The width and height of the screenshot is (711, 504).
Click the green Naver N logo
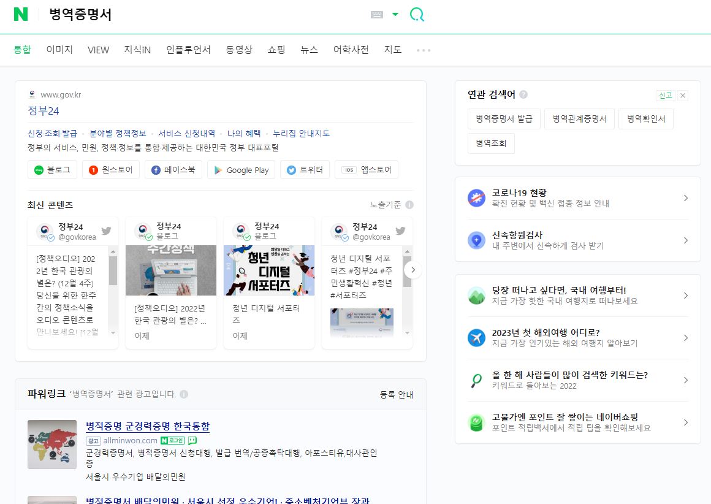[20, 14]
